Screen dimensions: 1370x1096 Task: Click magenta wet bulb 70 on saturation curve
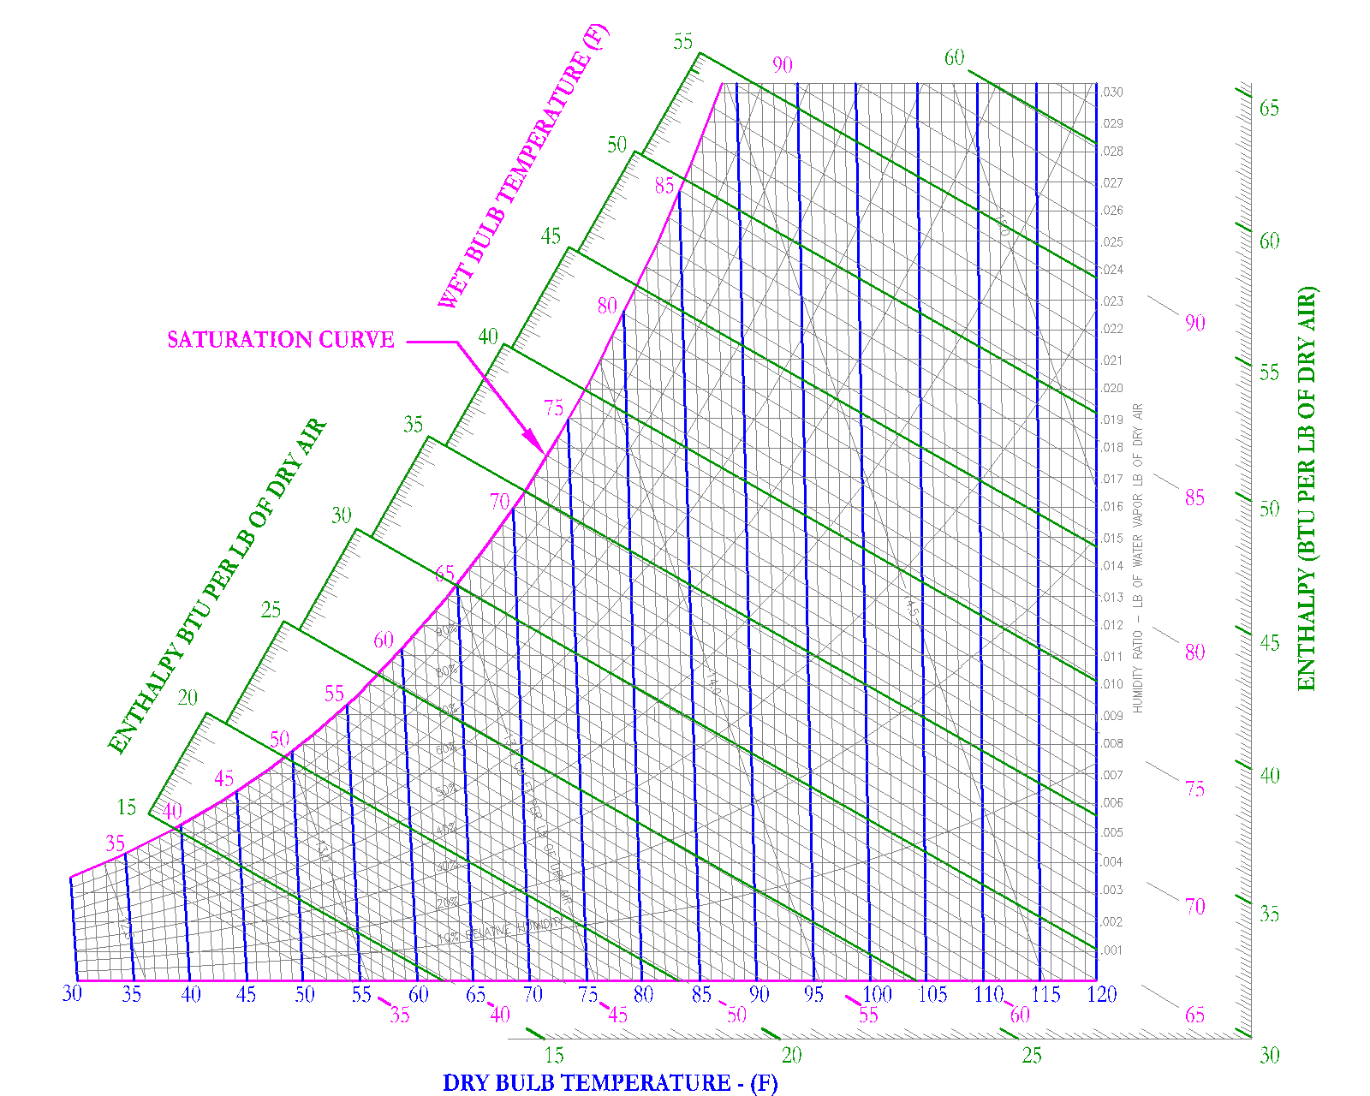[500, 502]
